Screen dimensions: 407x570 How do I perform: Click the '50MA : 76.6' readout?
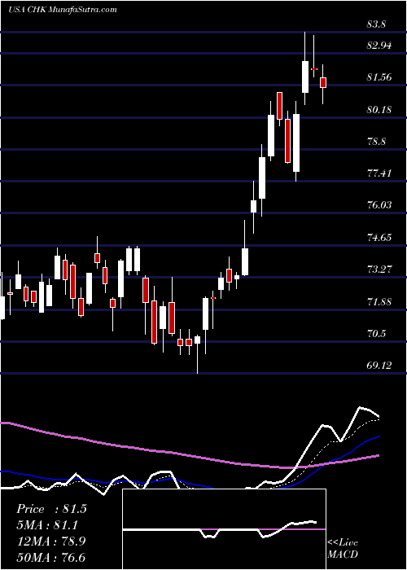tap(51, 557)
